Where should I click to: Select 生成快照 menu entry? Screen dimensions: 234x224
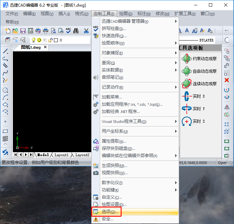coord(135,165)
